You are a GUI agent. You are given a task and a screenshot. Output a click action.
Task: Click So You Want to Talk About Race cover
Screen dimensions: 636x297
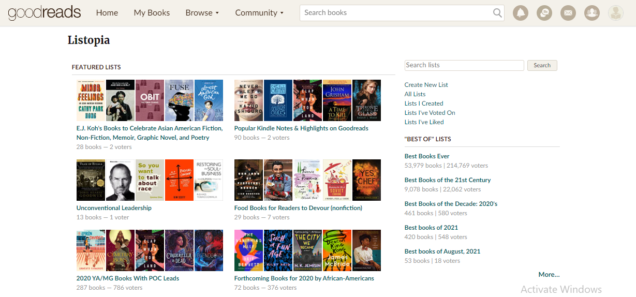click(x=150, y=180)
